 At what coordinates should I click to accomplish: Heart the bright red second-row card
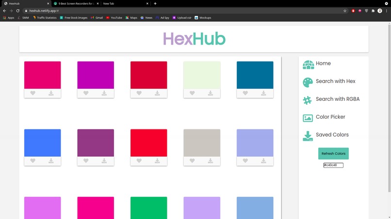139,161
